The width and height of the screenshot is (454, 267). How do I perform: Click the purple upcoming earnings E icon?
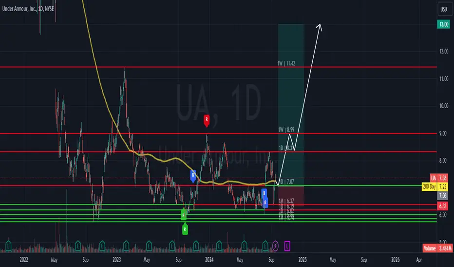(x=287, y=246)
